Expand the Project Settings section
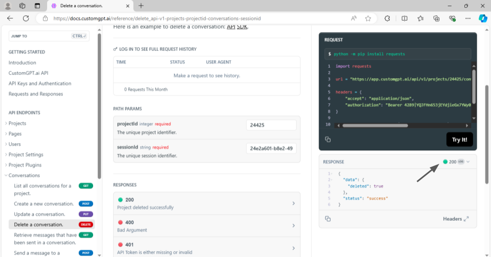 click(26, 154)
